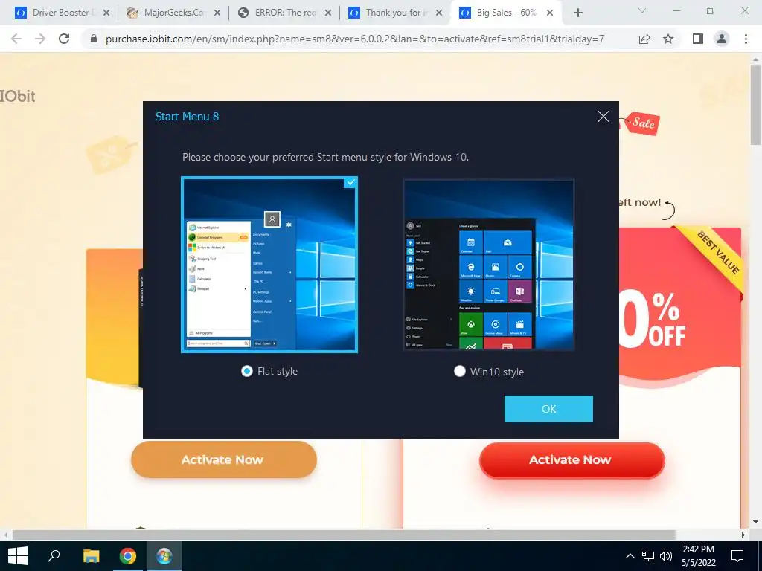Click the Flat style preview thumbnail
Screen dimensions: 762x571
269,265
